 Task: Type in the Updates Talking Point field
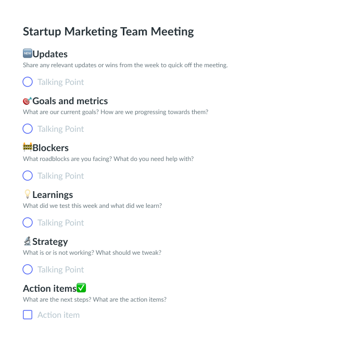pos(60,82)
